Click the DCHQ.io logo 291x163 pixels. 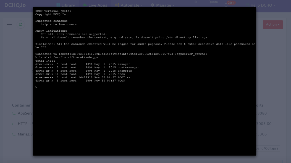point(15,5)
